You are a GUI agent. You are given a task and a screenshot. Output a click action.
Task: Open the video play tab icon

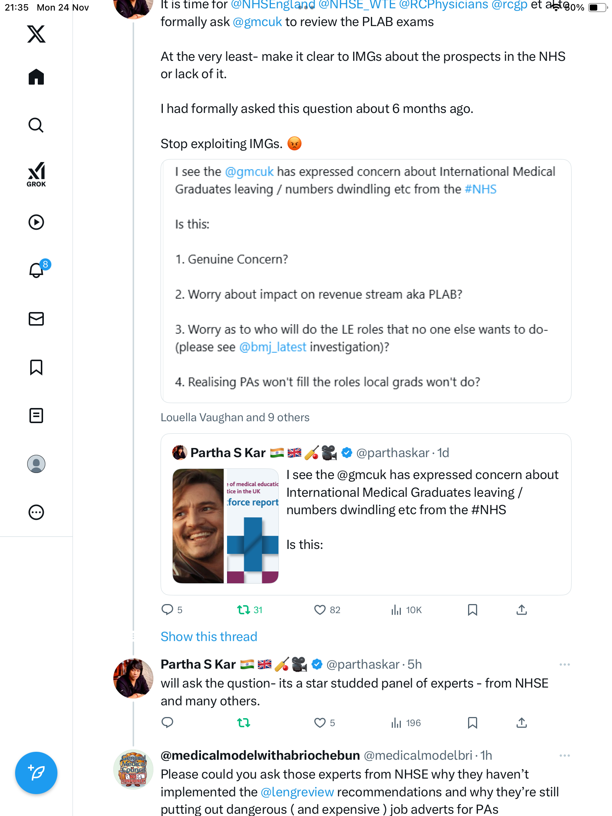pyautogui.click(x=36, y=222)
